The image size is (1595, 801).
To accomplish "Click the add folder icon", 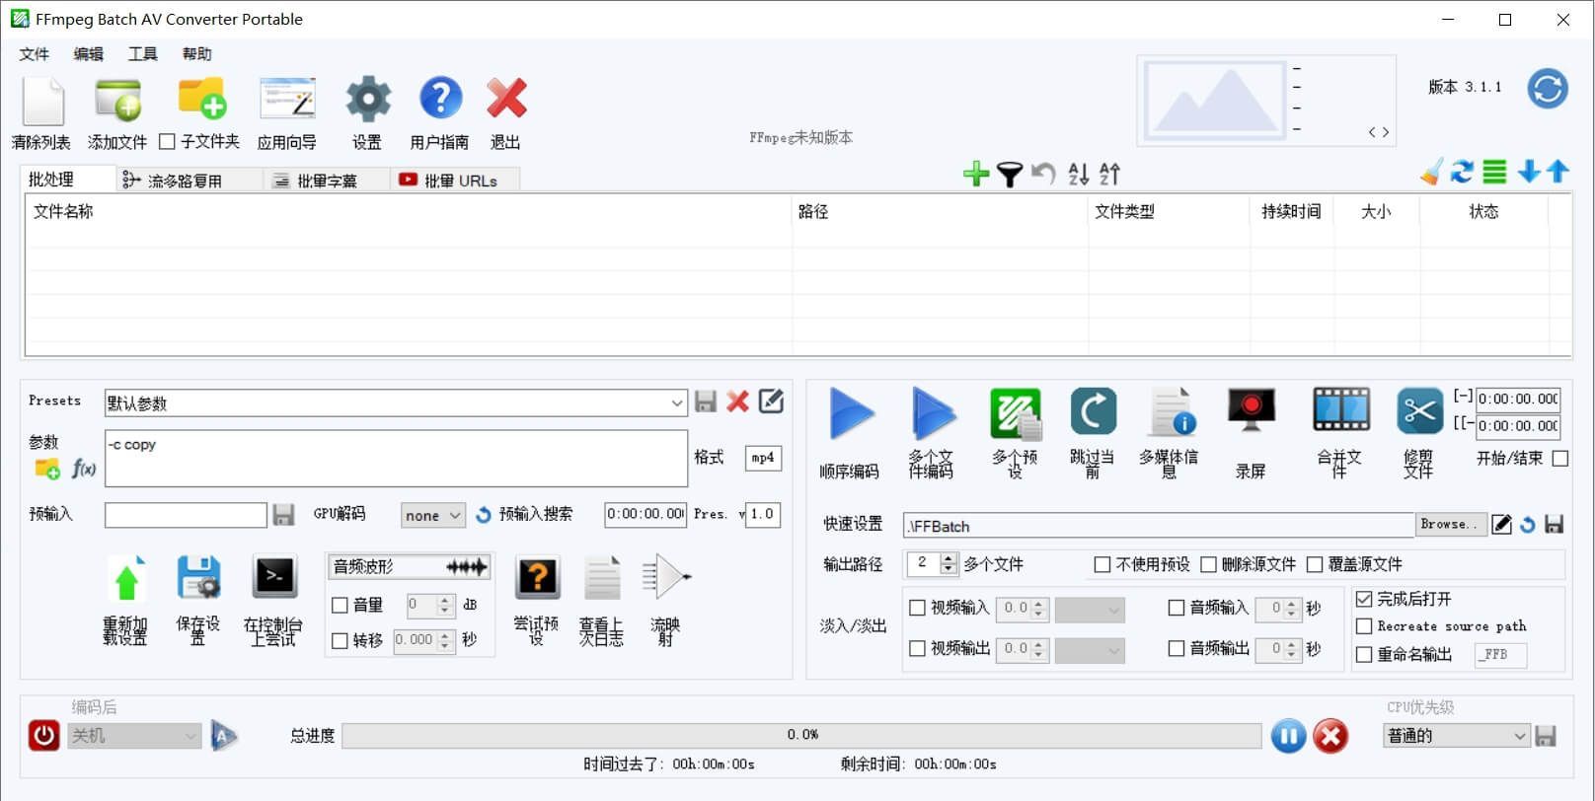I will pyautogui.click(x=201, y=99).
